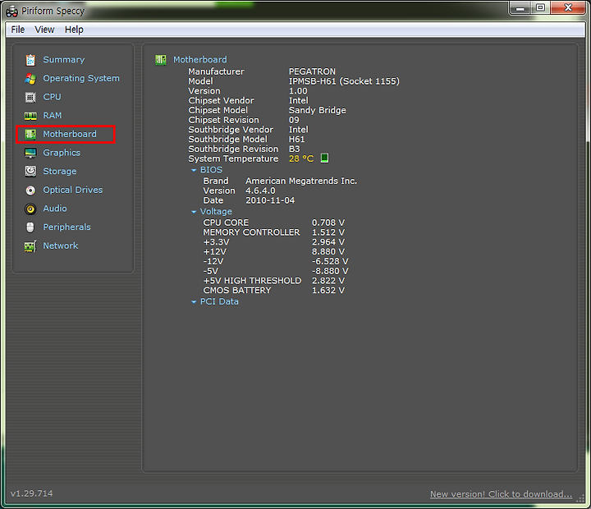Open the View menu
The width and height of the screenshot is (591, 509).
point(44,30)
